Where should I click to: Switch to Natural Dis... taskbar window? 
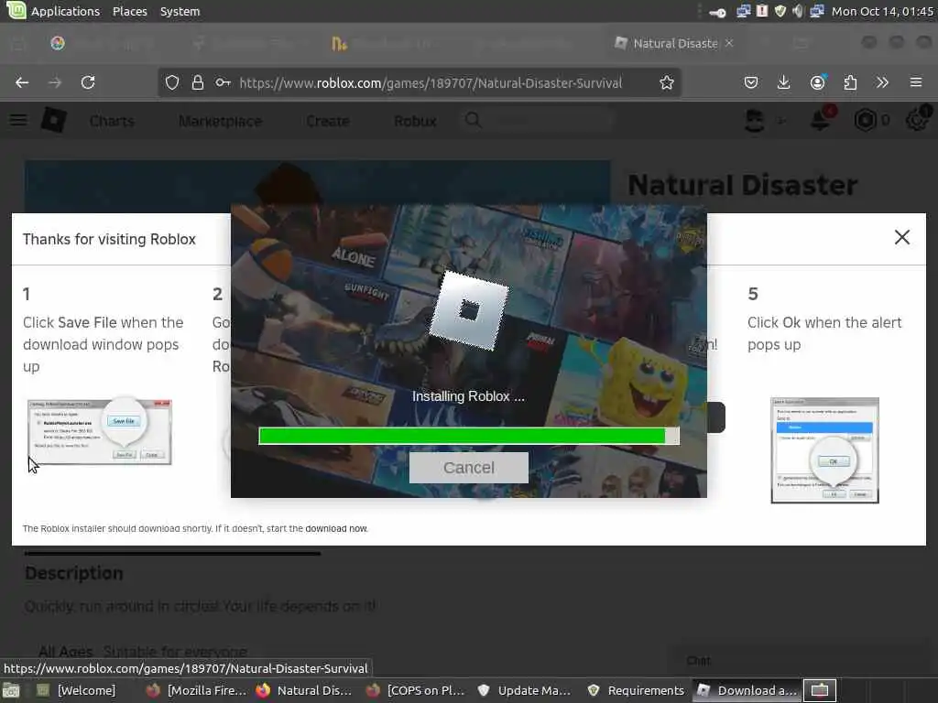(x=304, y=690)
